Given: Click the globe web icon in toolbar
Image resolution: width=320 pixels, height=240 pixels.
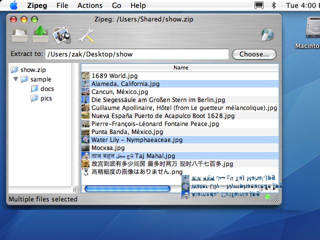Looking at the screenshot, I should pyautogui.click(x=267, y=34).
